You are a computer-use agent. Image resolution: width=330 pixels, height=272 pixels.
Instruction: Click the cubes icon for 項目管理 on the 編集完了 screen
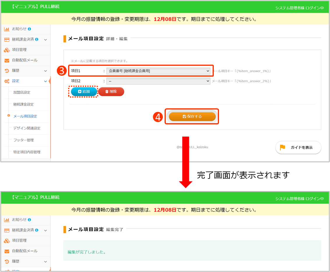7,241
